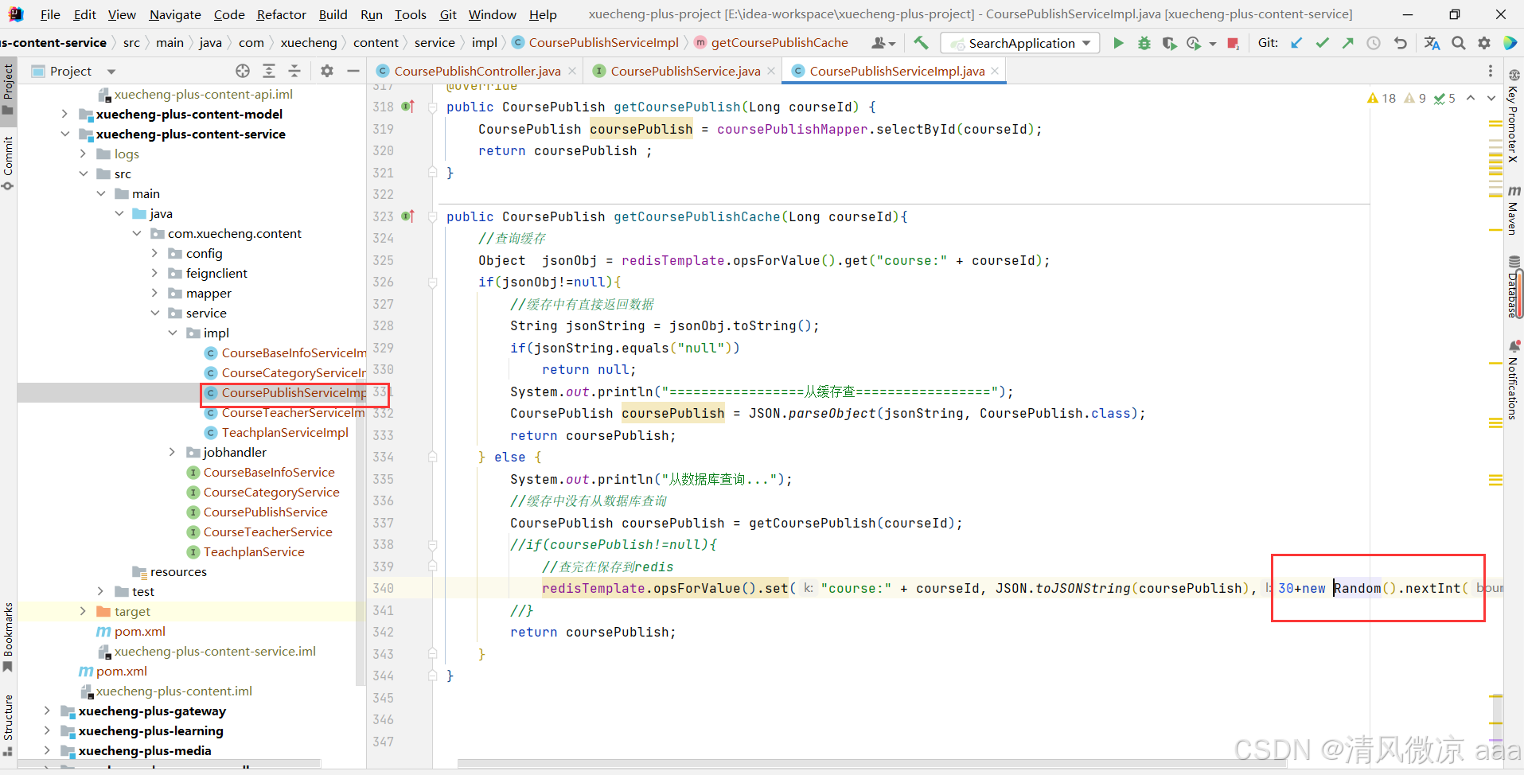Open the Tools menu

click(410, 14)
